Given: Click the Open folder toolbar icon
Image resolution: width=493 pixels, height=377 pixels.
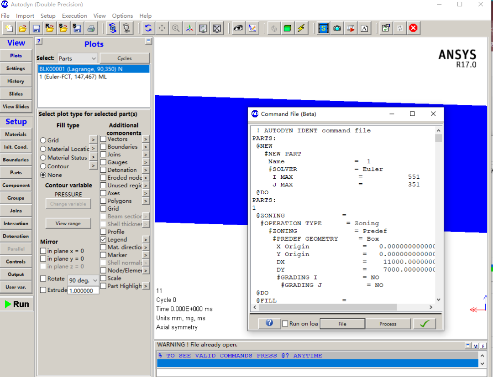Looking at the screenshot, I should click(23, 28).
